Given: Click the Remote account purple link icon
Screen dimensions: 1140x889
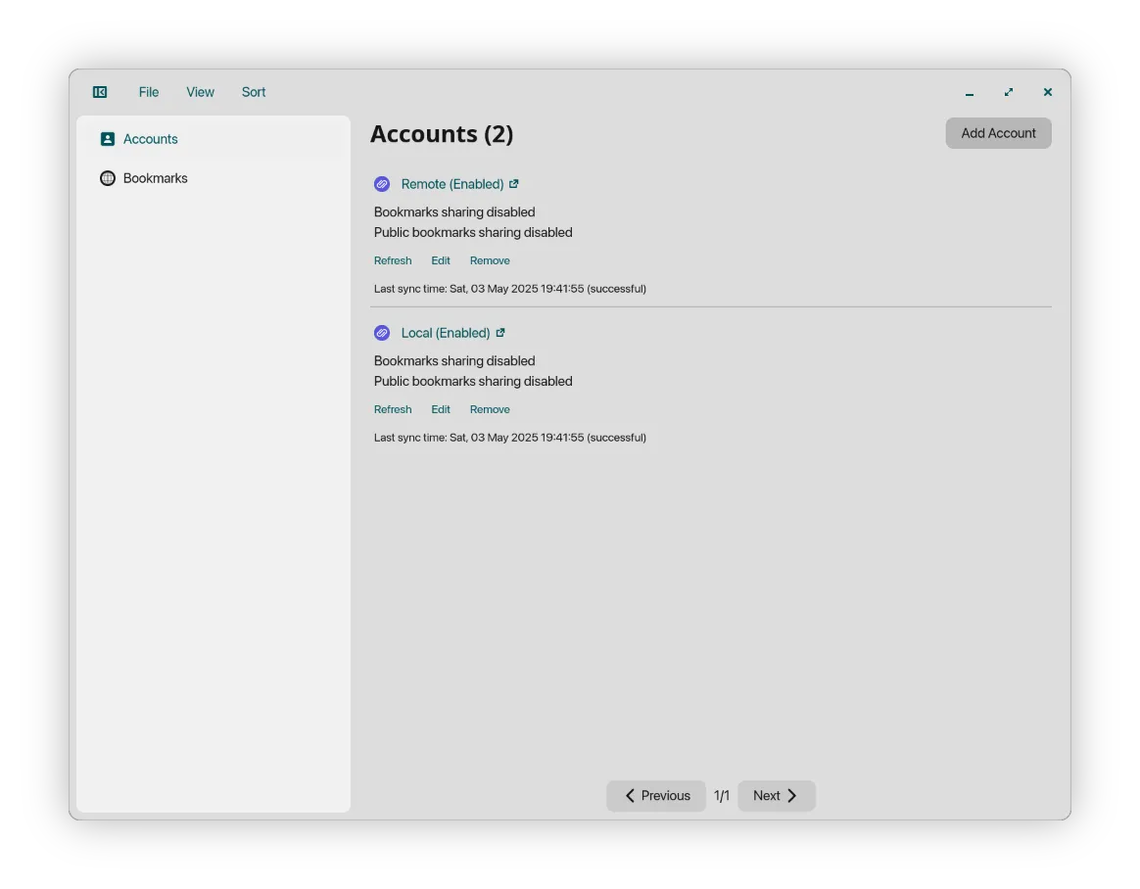Looking at the screenshot, I should tap(382, 184).
